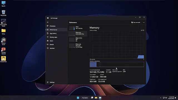Click the '1.1/9.4 GB' committed value

click(94, 77)
